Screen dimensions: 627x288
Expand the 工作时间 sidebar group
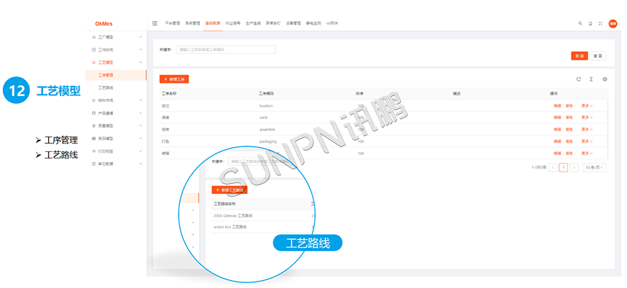coord(116,50)
